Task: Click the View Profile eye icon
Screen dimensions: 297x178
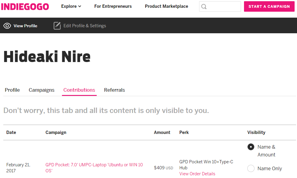Action: [x=7, y=26]
